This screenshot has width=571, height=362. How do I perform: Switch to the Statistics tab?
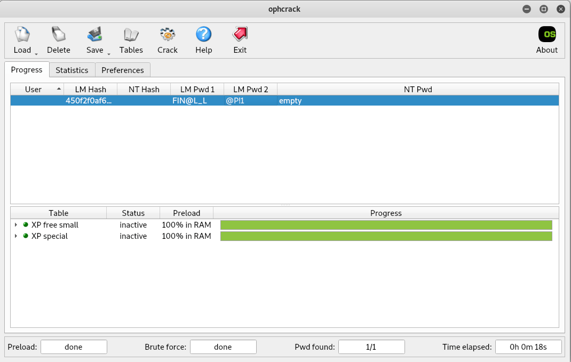(x=72, y=70)
